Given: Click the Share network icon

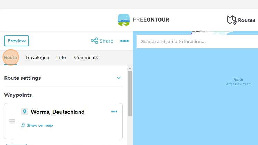Looking at the screenshot, I should tap(94, 41).
